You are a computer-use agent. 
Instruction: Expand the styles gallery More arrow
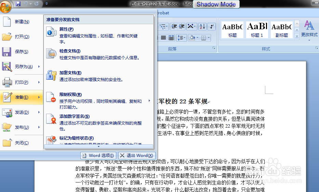(x=297, y=36)
